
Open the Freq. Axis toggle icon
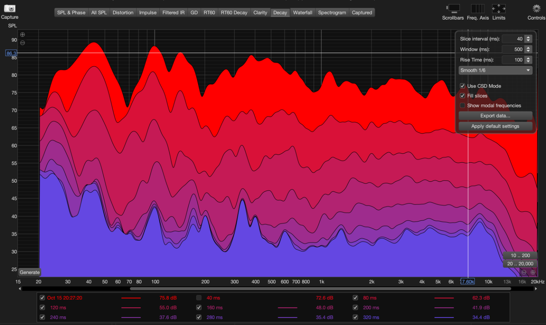[477, 9]
